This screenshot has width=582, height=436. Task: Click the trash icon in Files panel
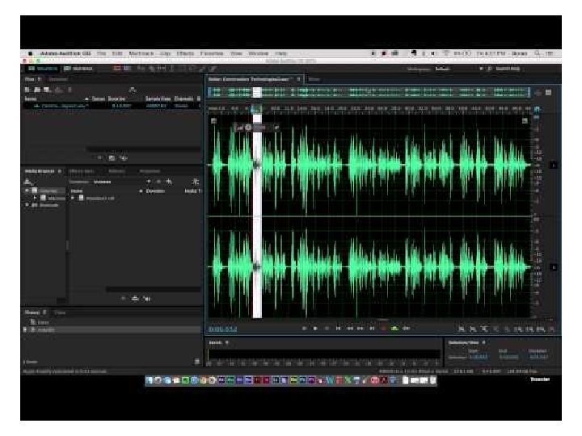pos(70,90)
